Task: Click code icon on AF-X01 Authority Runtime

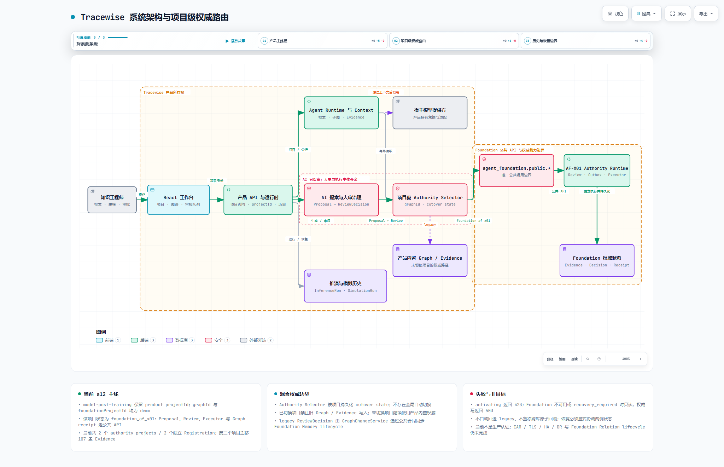Action: [569, 159]
